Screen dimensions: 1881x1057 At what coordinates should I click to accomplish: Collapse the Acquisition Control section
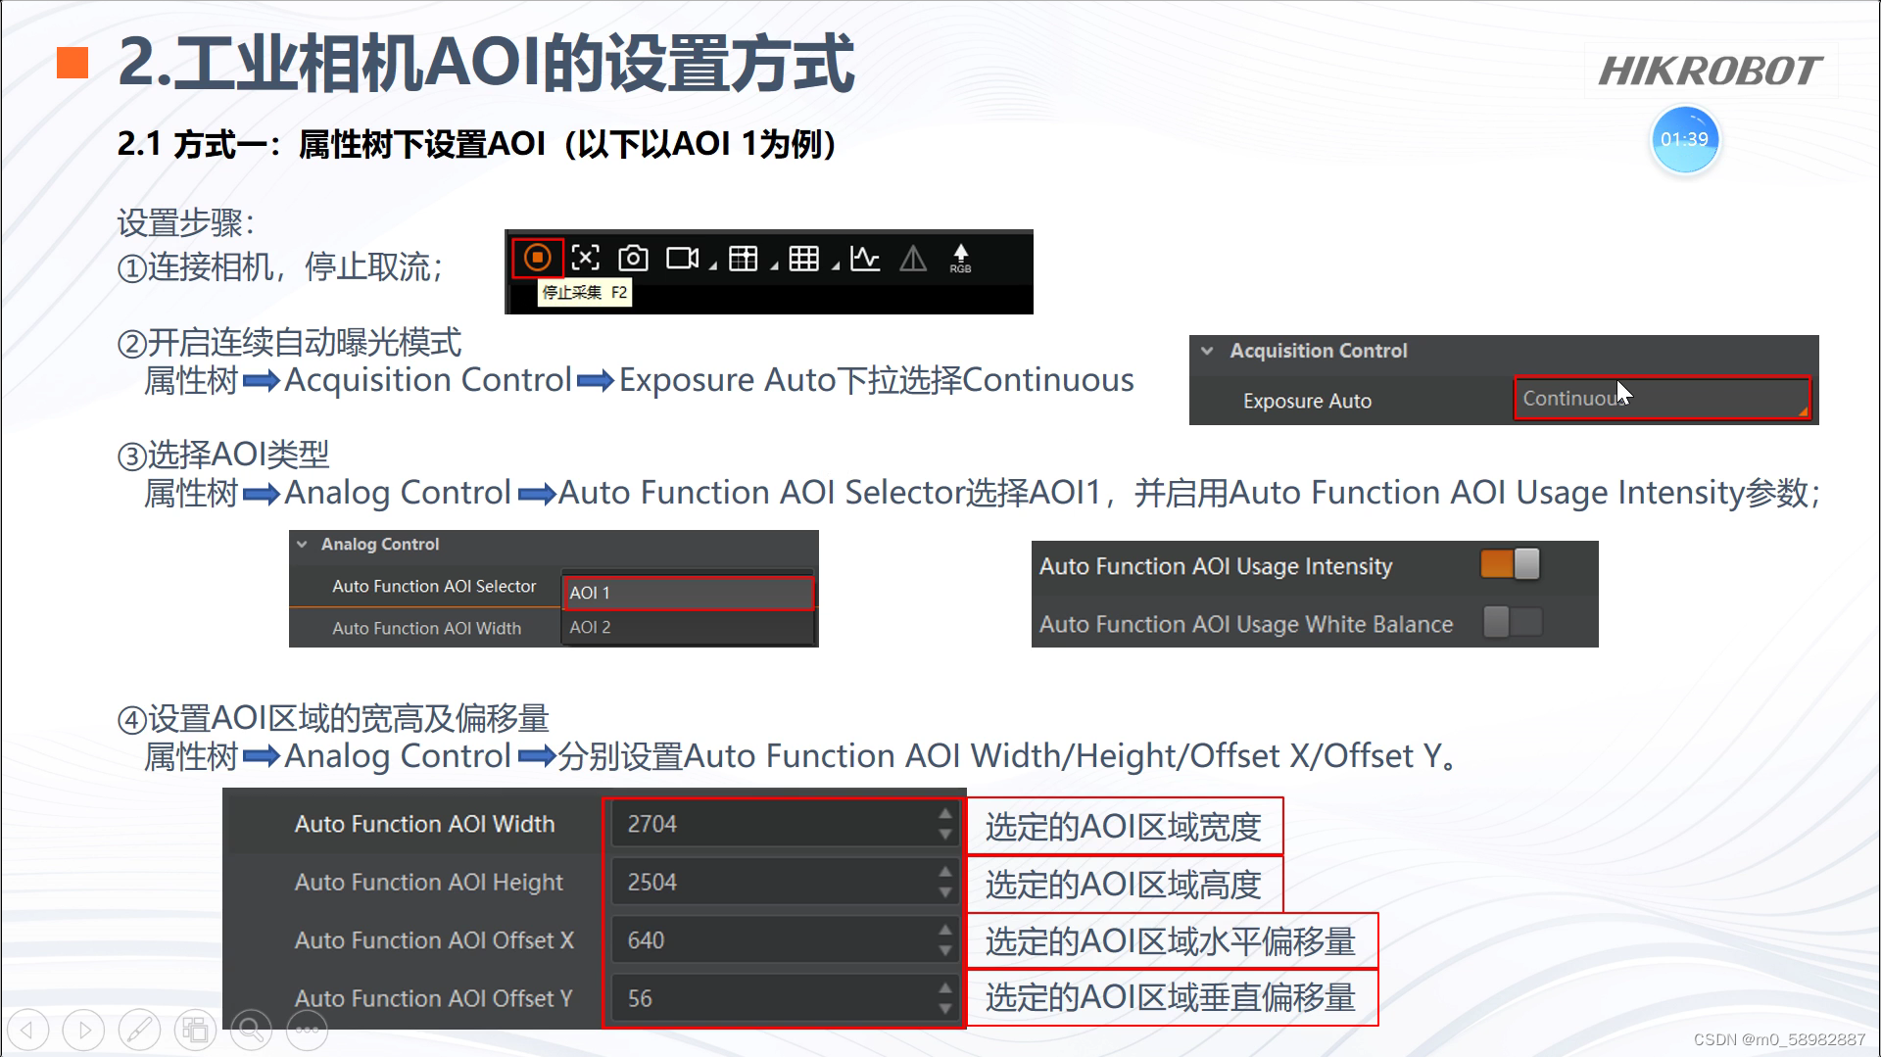(x=1208, y=350)
